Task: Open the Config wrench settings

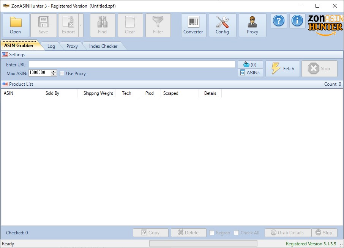Action: coord(222,25)
